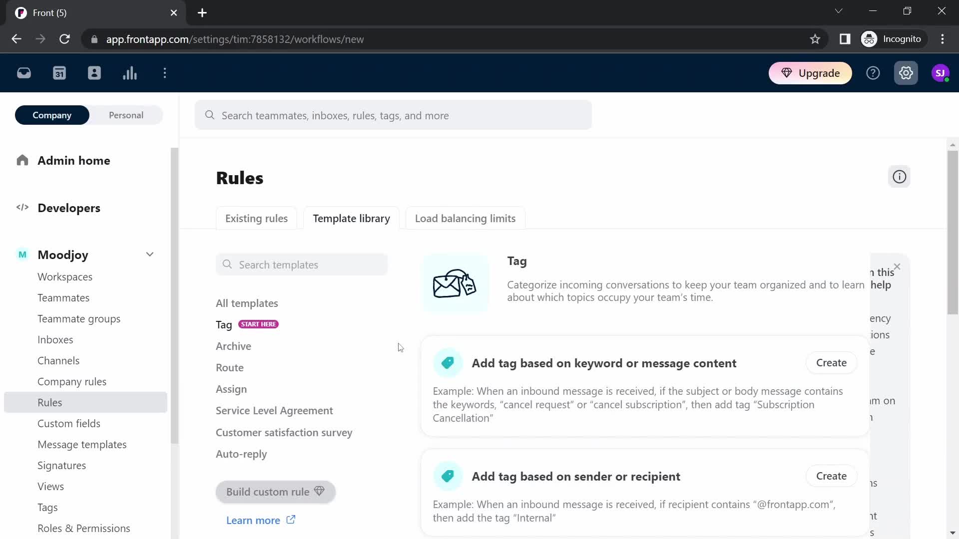Open the Company settings dropdown

(150, 255)
